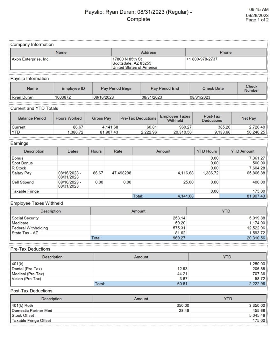Click the 401(k) Roth amount 350.00
This screenshot has height=357, width=277.
pyautogui.click(x=183, y=305)
